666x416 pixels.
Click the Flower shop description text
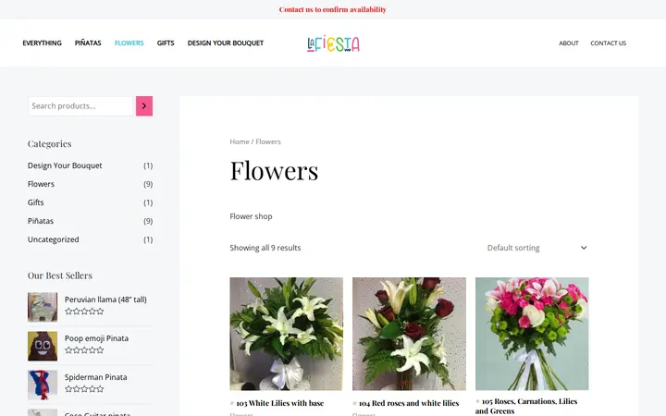(251, 216)
